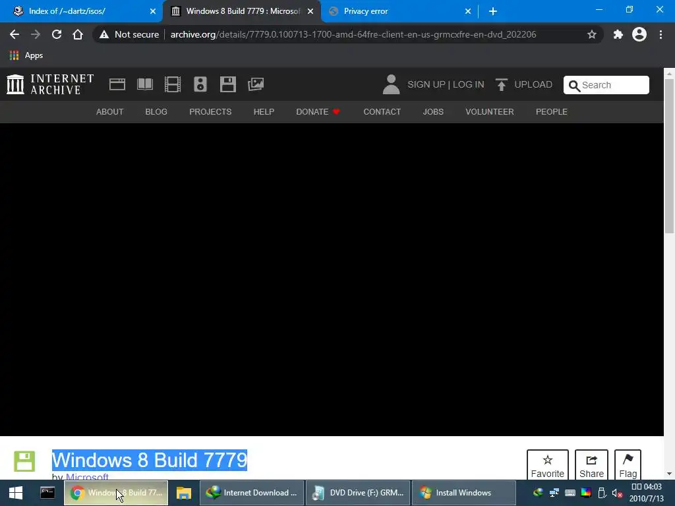Open a new browser tab
Image resolution: width=675 pixels, height=506 pixels.
click(x=493, y=11)
